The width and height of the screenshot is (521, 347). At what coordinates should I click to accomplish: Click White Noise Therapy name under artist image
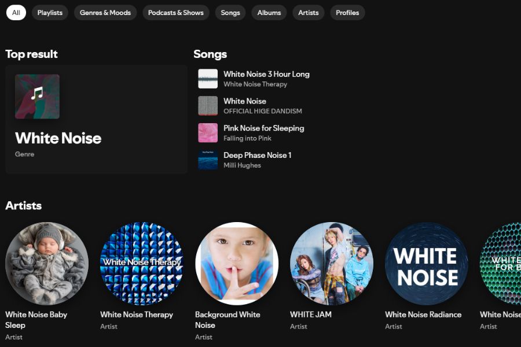pyautogui.click(x=137, y=315)
